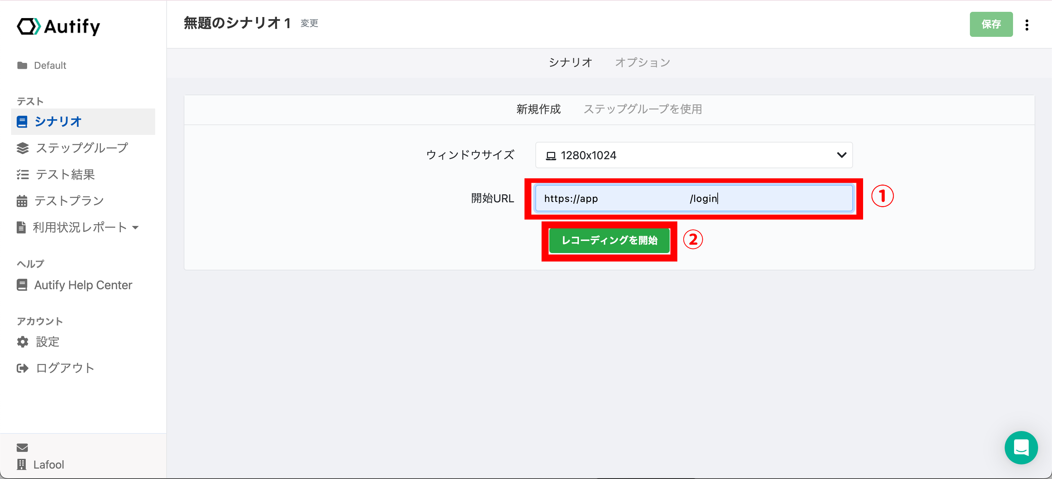This screenshot has height=479, width=1052.
Task: Click the Autify logo
Action: pyautogui.click(x=58, y=26)
